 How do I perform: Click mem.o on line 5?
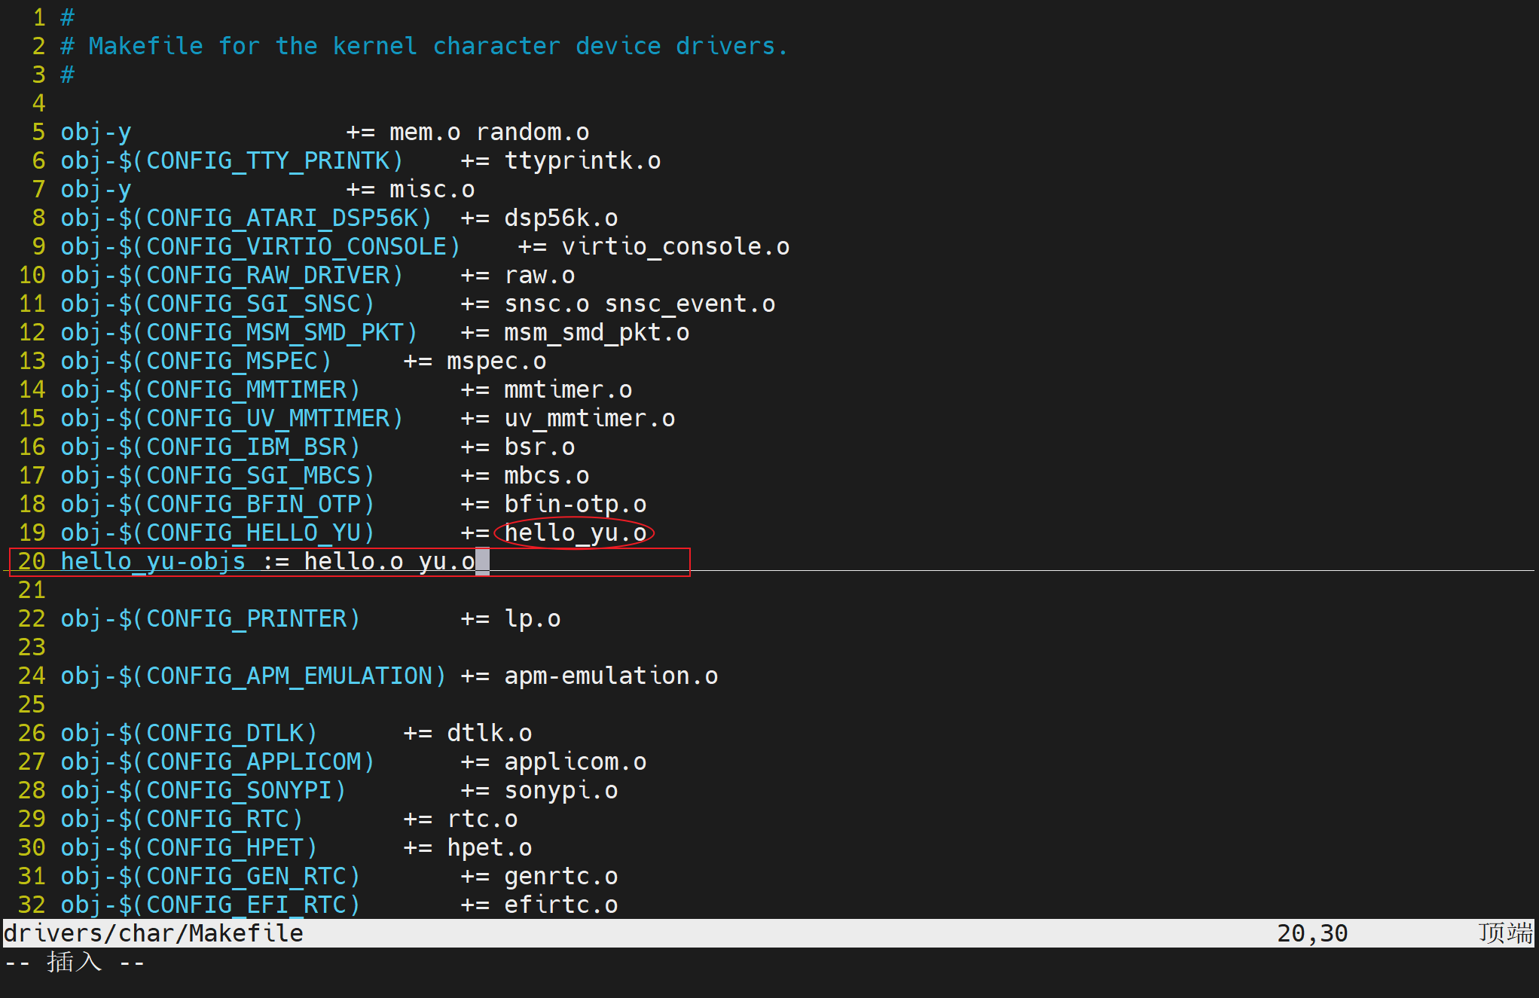tap(424, 132)
